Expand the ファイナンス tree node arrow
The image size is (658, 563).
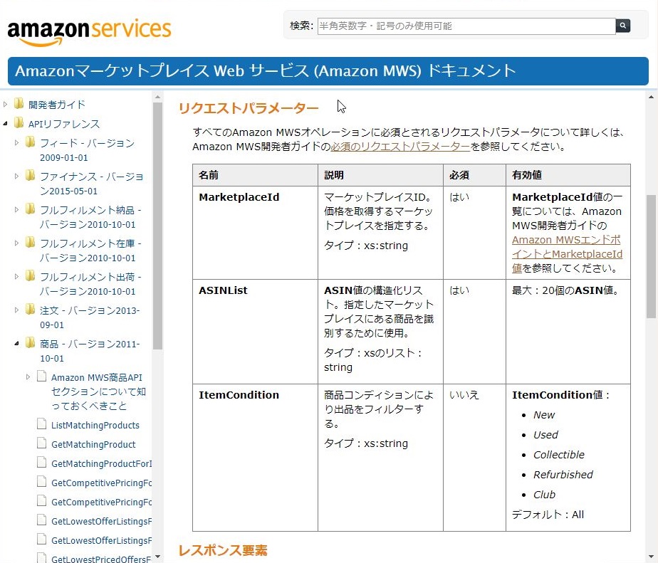[16, 177]
